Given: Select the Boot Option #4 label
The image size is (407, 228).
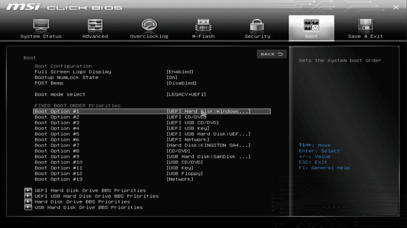Looking at the screenshot, I should pyautogui.click(x=57, y=128).
